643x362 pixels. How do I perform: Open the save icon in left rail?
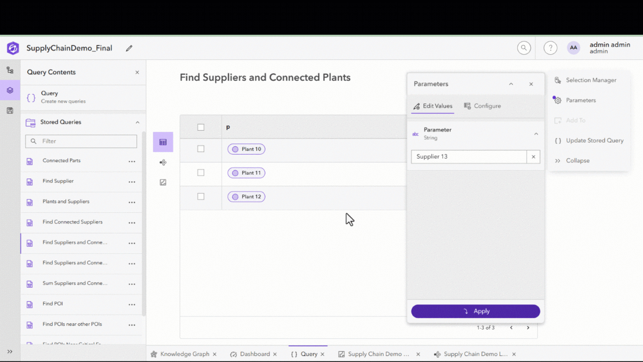pos(10,111)
